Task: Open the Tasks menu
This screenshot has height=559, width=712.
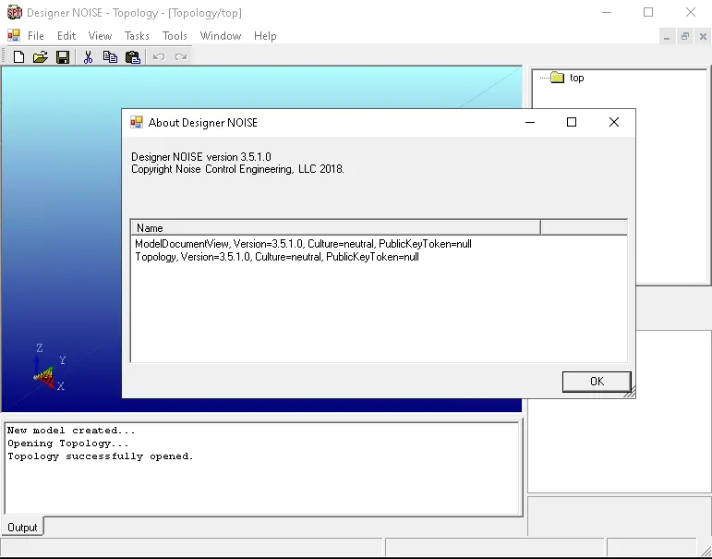Action: tap(137, 36)
